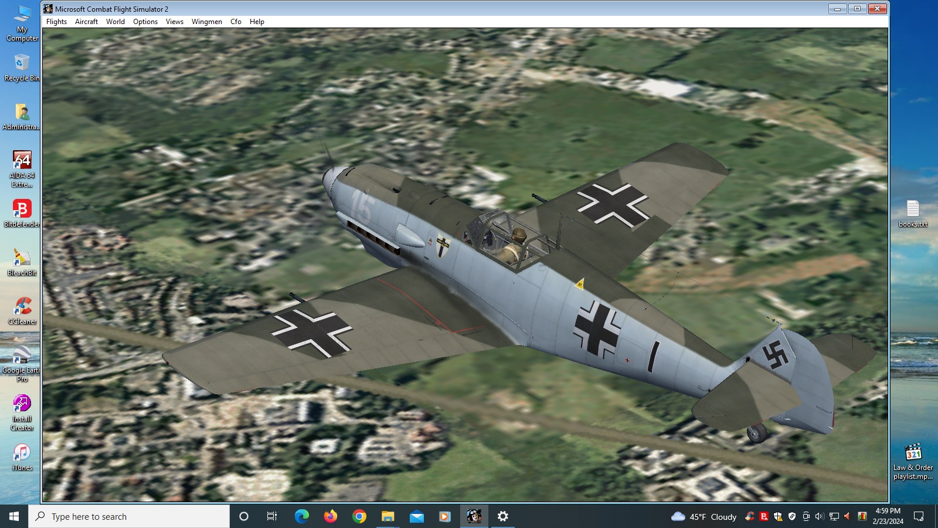Select the Install Creator desktop shortcut

coord(22,412)
